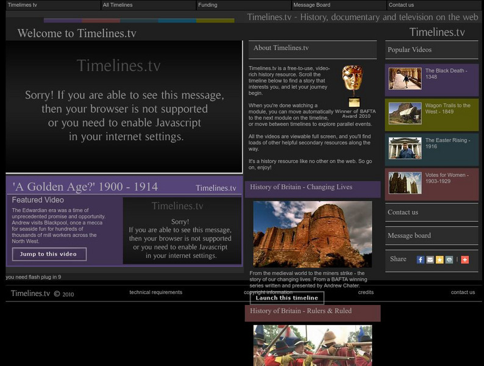Click 'History of Britain - Changing Lives' header

(301, 187)
